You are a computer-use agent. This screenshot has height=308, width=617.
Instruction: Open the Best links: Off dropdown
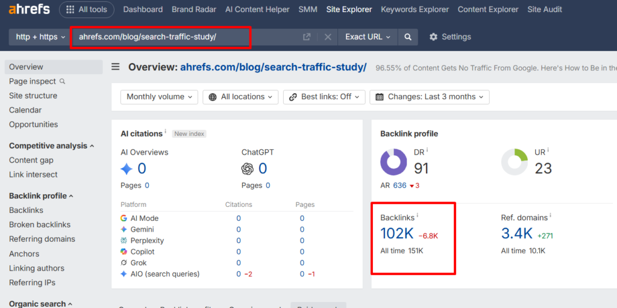pos(324,97)
